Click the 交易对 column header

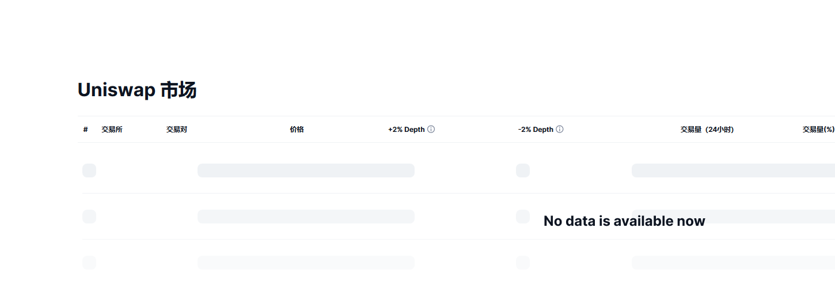coord(176,130)
